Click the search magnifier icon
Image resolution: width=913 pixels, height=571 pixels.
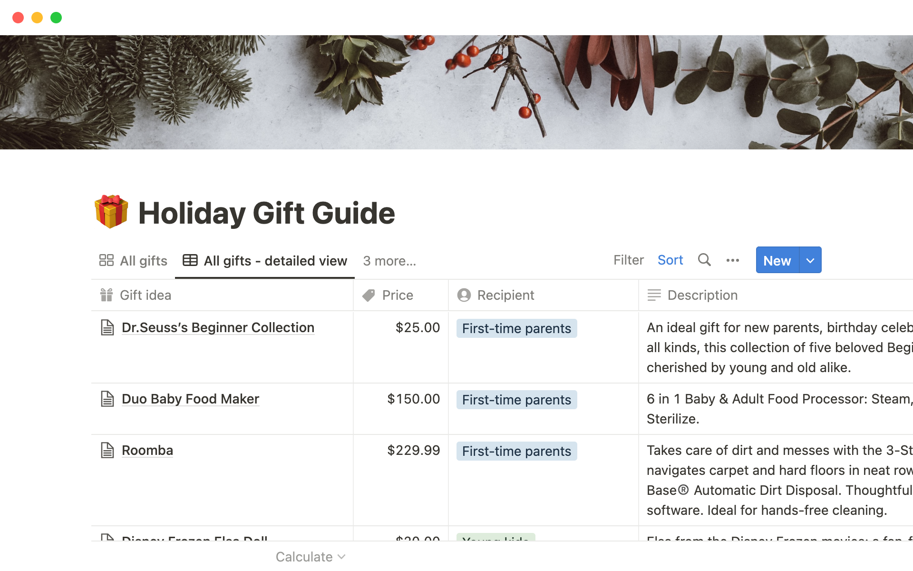pos(704,260)
